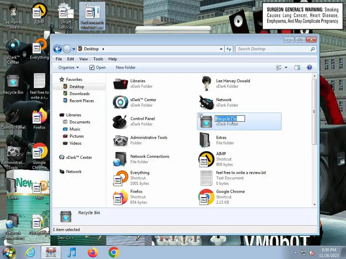
Task: Open recent pages dropdown next to Forward
Action: pos(74,49)
